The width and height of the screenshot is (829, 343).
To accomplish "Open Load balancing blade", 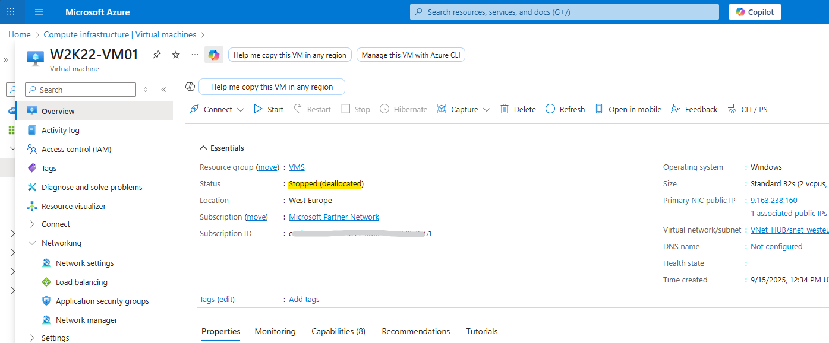I will tap(81, 282).
